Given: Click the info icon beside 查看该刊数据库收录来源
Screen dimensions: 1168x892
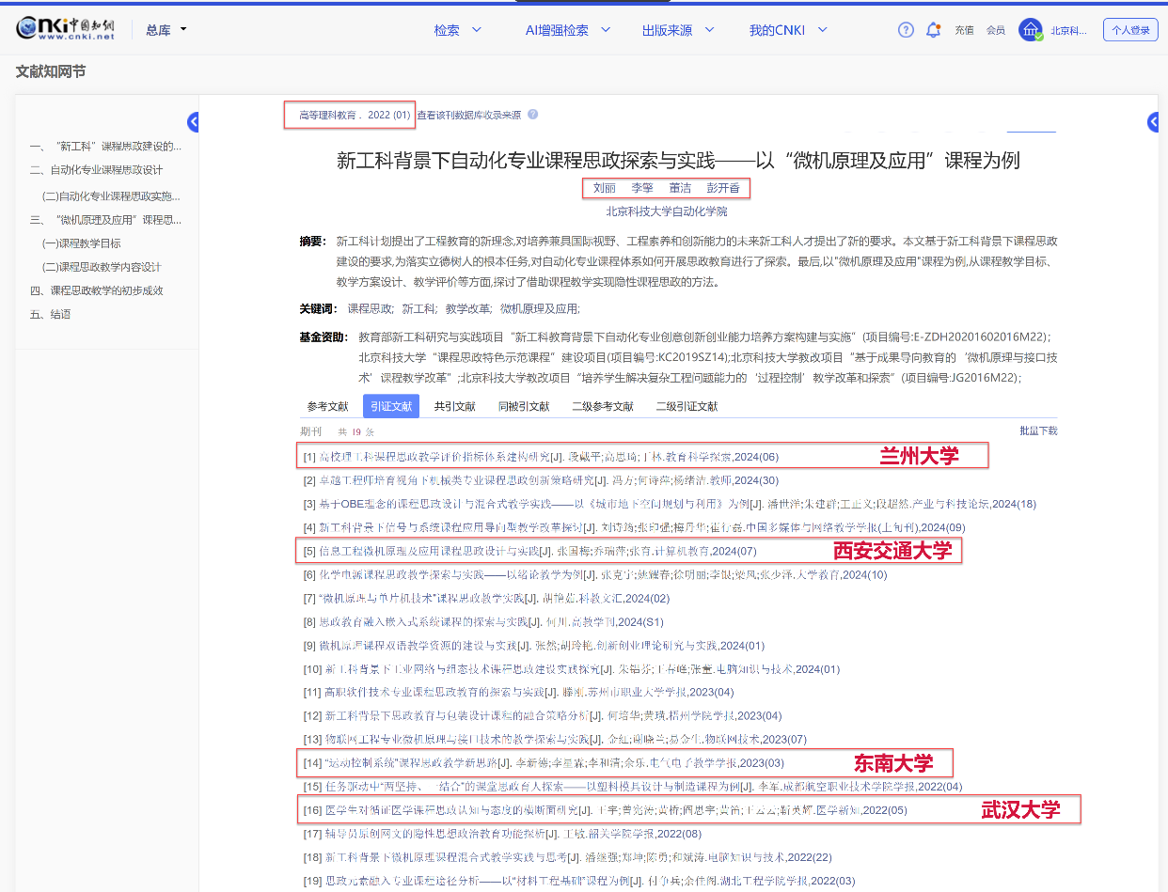Looking at the screenshot, I should click(533, 116).
